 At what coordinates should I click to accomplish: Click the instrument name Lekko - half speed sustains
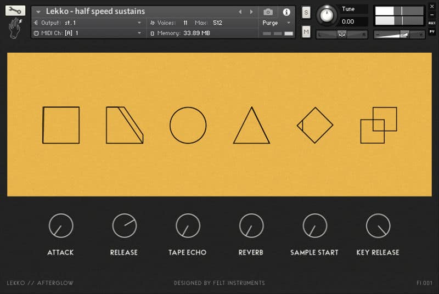[x=95, y=12]
